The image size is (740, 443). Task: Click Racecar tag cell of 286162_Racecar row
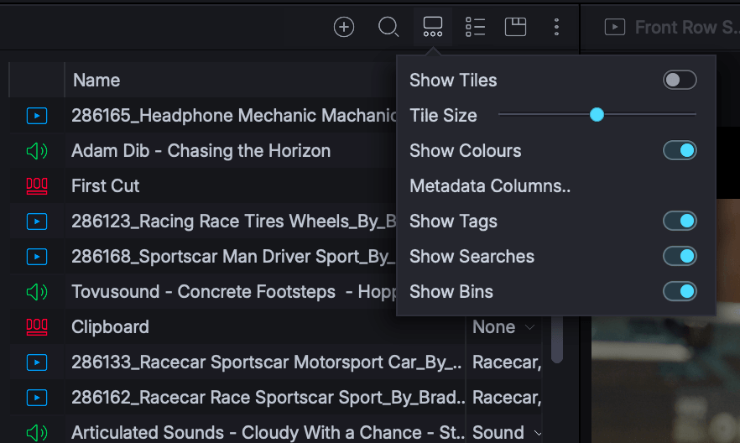click(507, 398)
